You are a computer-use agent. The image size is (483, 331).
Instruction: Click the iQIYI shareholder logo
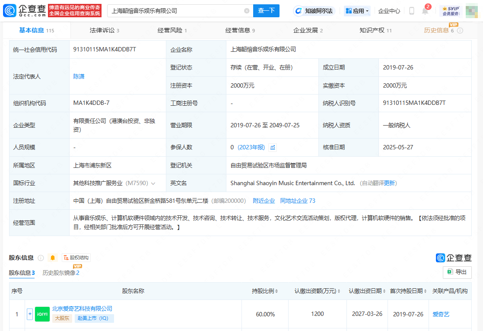coord(42,314)
